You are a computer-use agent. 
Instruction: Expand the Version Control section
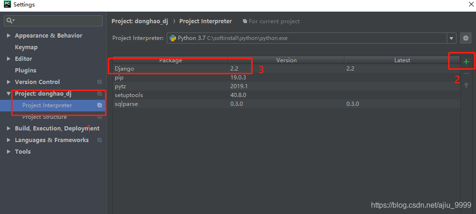click(x=8, y=82)
